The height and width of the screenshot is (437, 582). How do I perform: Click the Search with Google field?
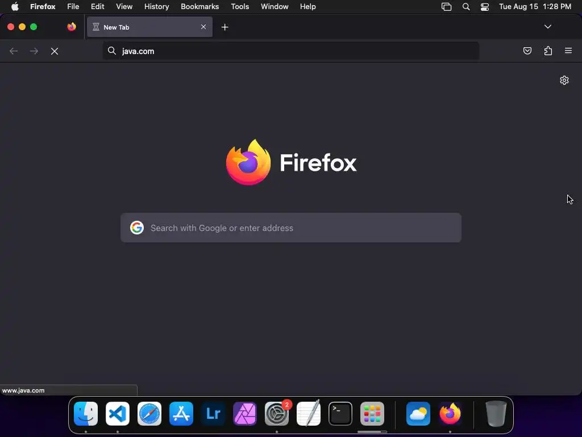[291, 228]
